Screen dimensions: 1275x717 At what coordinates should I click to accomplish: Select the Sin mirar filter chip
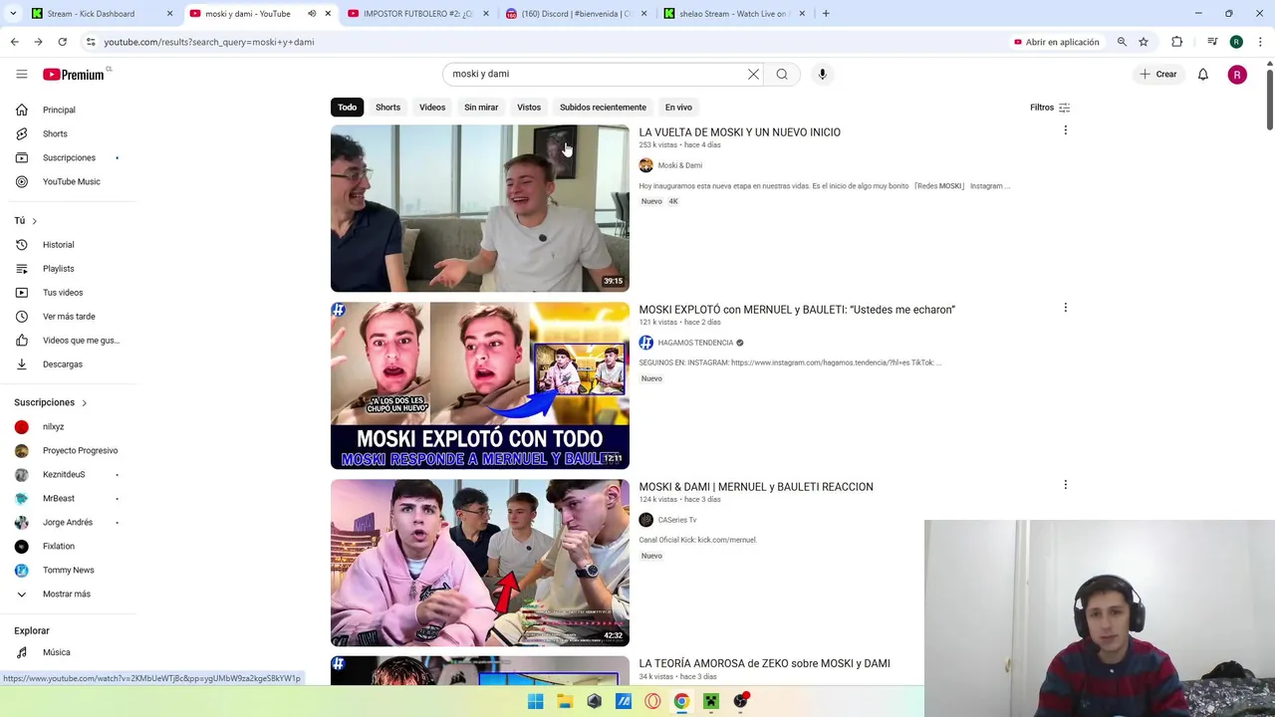tap(481, 108)
